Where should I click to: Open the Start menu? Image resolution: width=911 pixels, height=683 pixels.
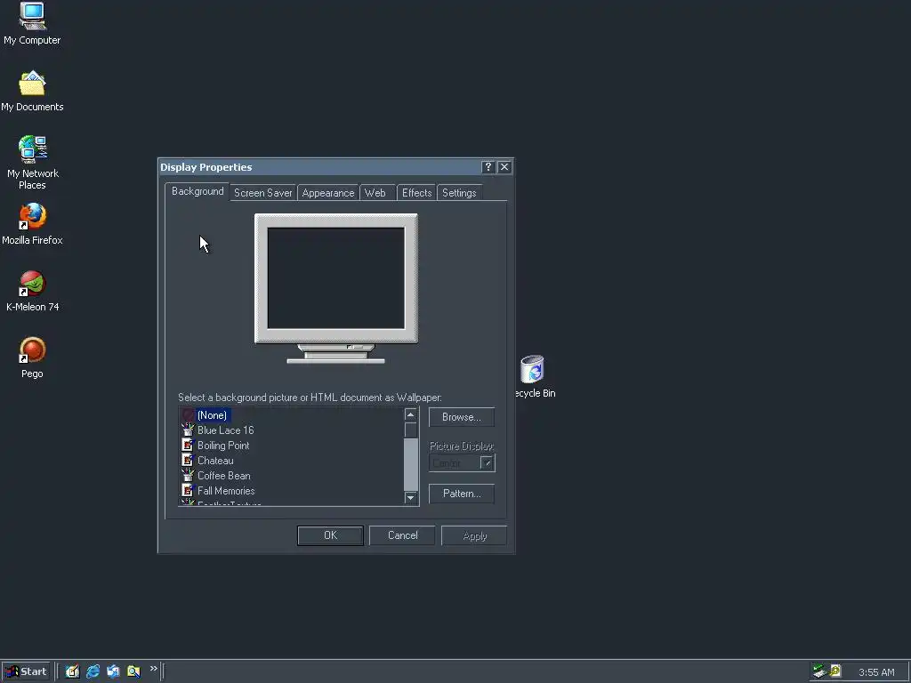(x=26, y=671)
